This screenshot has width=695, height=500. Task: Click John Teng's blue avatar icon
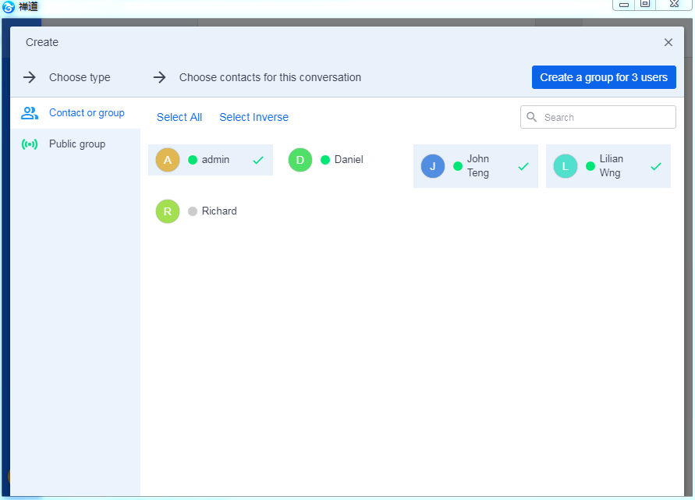pyautogui.click(x=433, y=166)
